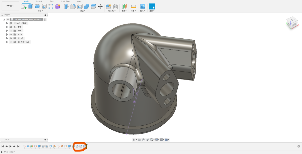Select the Revolve tool
The image size is (302, 154).
[x=37, y=7]
